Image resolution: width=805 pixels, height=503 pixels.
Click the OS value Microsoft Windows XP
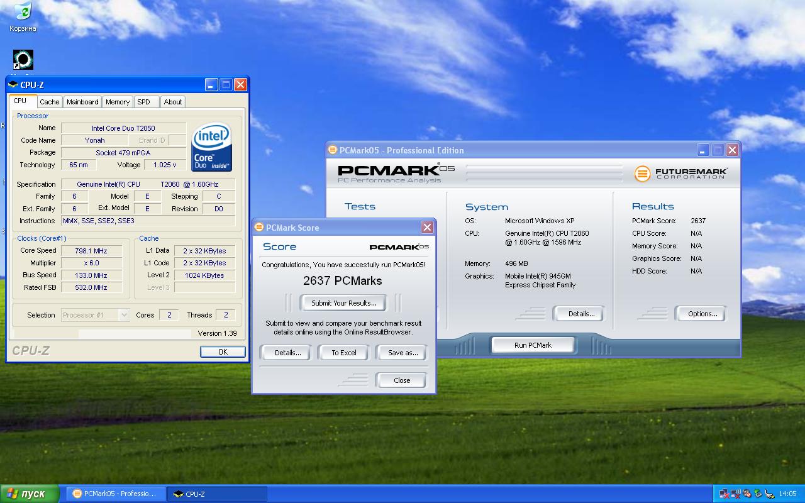coord(540,221)
